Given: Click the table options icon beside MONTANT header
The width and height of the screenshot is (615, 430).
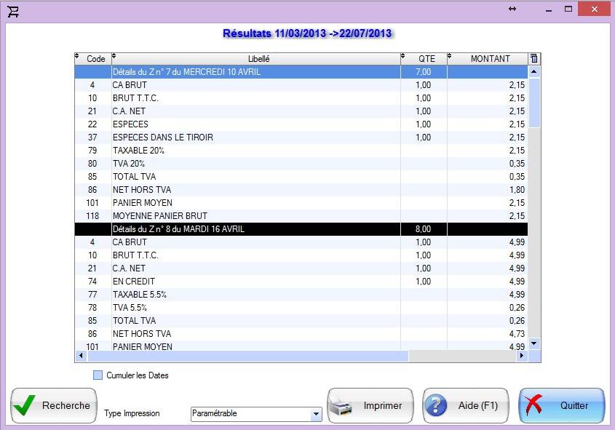Looking at the screenshot, I should point(533,58).
